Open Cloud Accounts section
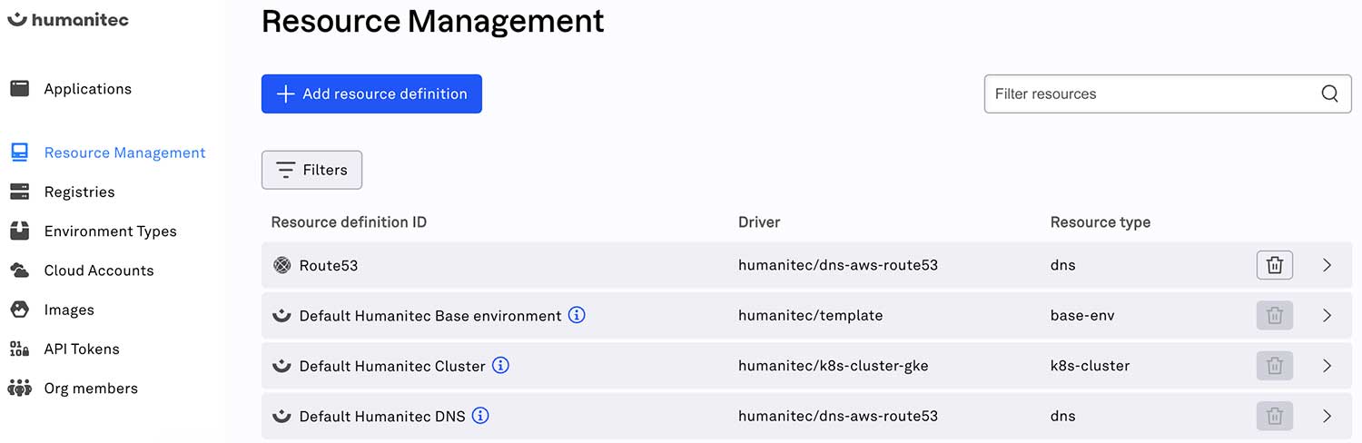The image size is (1362, 443). (99, 271)
